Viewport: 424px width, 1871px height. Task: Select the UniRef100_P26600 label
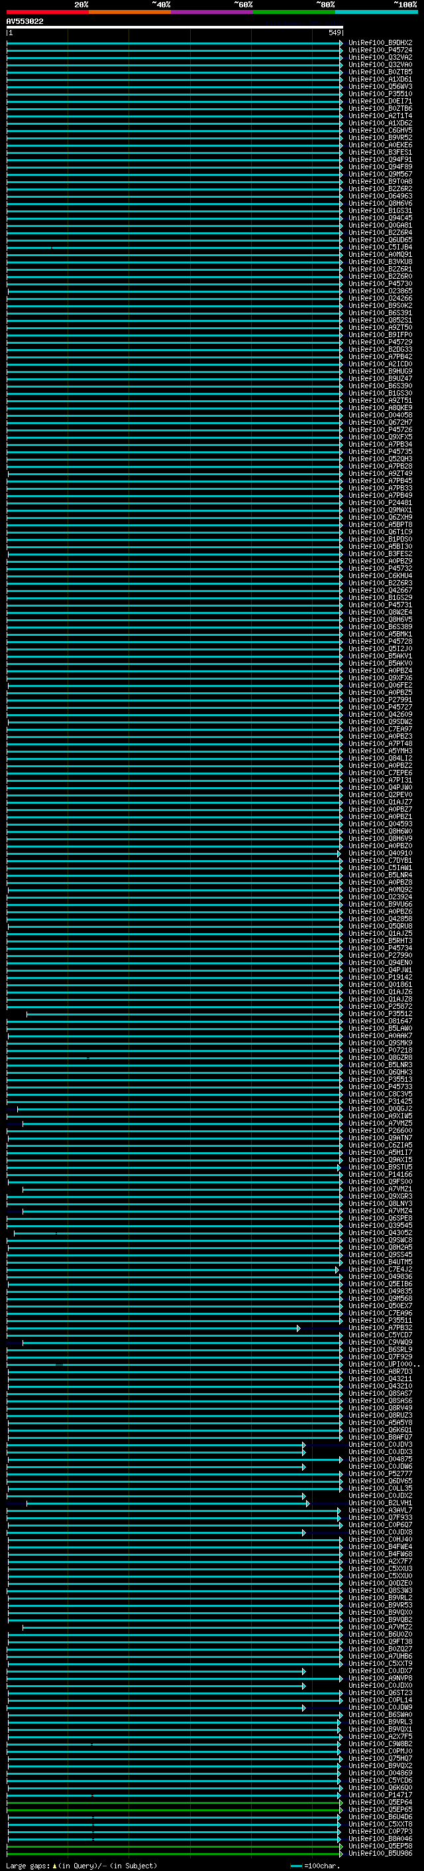coord(380,1131)
